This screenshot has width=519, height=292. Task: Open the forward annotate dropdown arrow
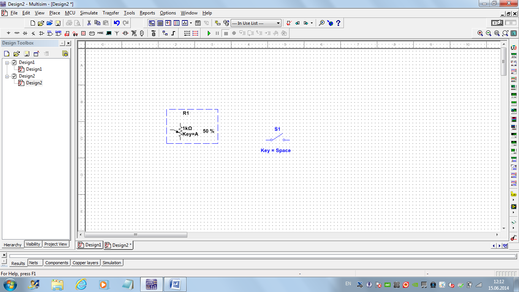pyautogui.click(x=312, y=23)
